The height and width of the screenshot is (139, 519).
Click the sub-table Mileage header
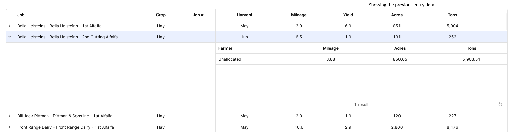331,48
